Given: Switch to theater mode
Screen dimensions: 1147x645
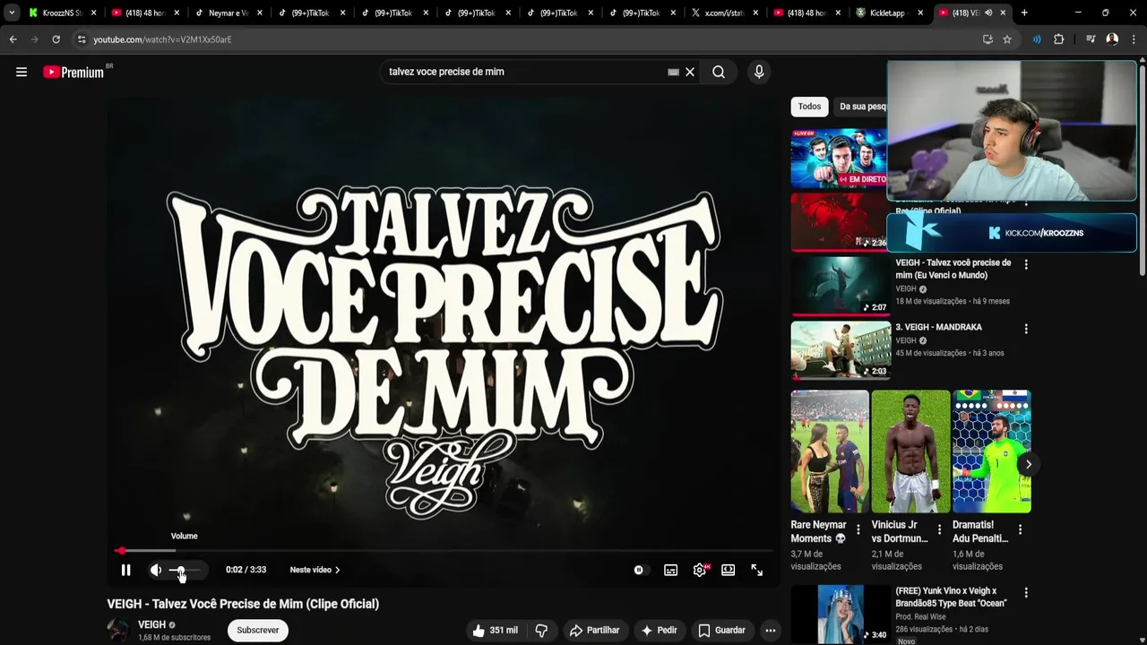Looking at the screenshot, I should (728, 570).
